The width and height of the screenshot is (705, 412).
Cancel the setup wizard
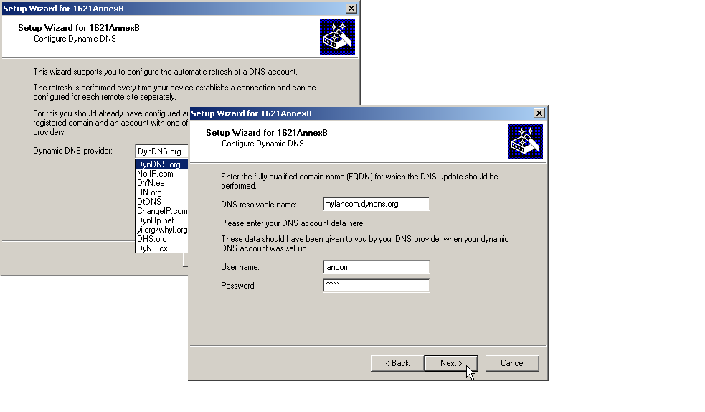(512, 363)
